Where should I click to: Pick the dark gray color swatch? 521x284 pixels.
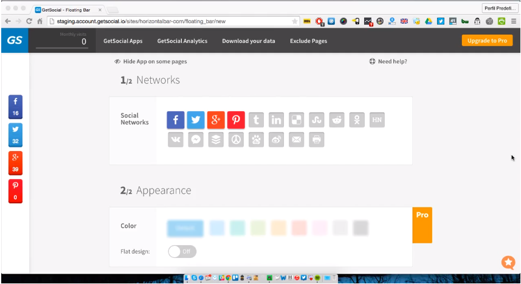361,228
